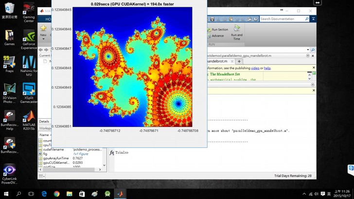Image resolution: width=354 pixels, height=199 pixels.
Task: Click the Edge browser taskbar icon
Action: pyautogui.click(x=44, y=193)
